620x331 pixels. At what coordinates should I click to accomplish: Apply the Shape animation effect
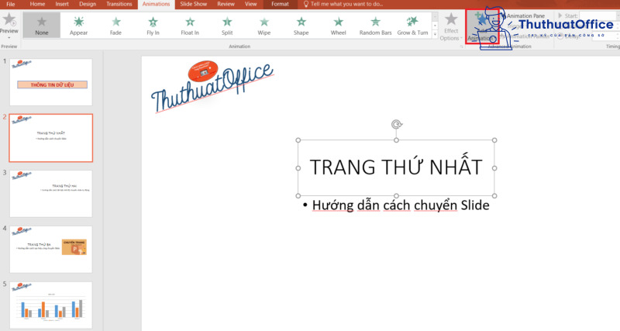(301, 25)
